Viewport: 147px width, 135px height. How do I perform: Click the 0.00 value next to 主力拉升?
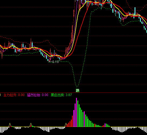pos(21,95)
